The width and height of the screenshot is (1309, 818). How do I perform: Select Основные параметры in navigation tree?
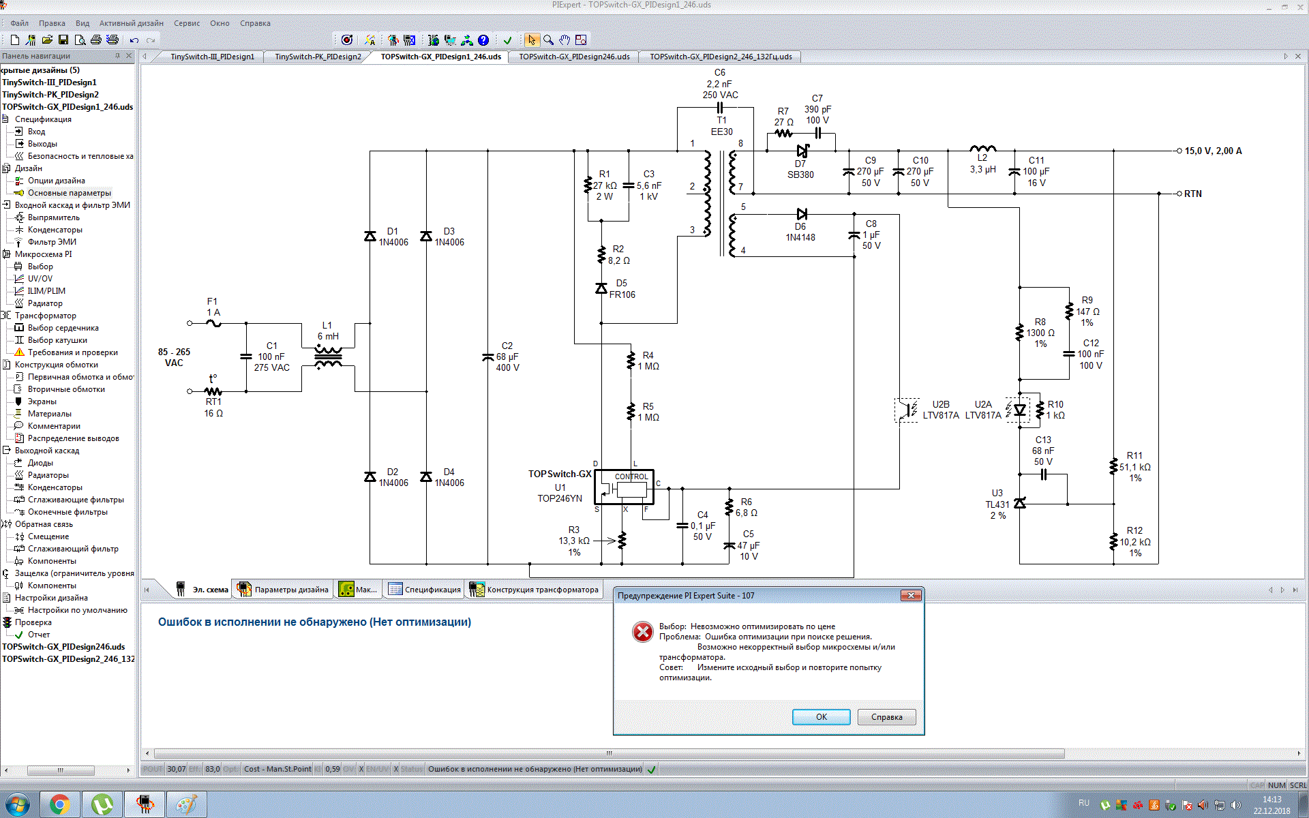coord(69,193)
